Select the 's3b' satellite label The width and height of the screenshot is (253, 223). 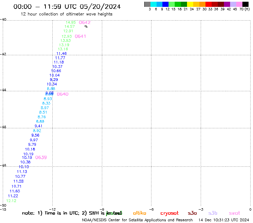tap(213, 213)
